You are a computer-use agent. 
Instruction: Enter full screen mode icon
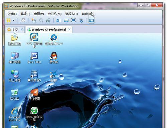tap(73, 20)
